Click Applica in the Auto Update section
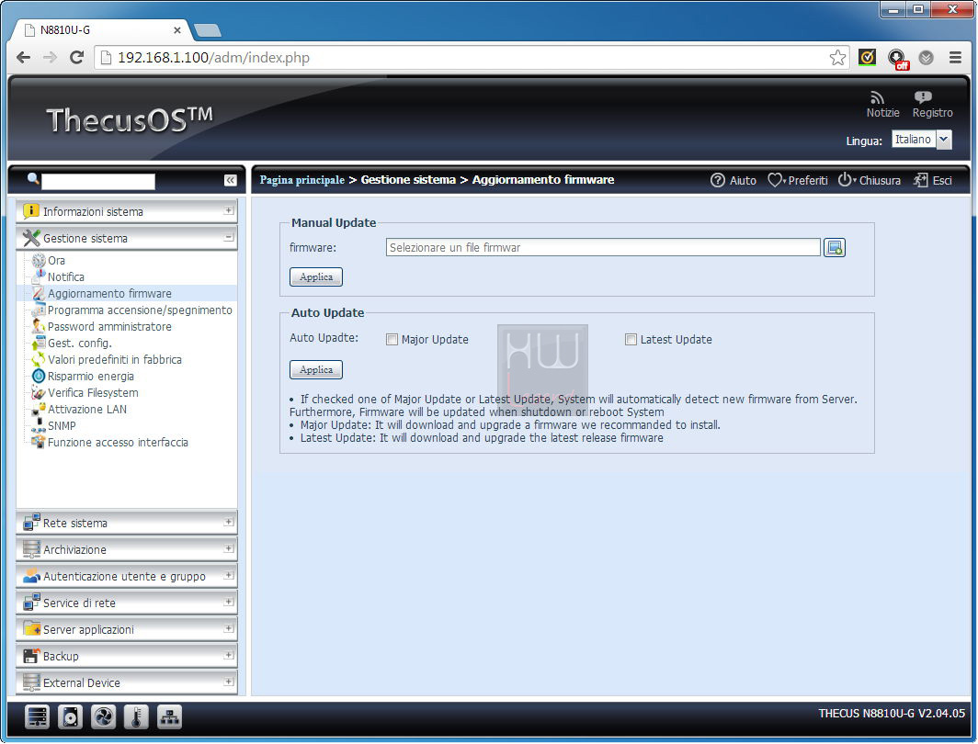This screenshot has width=978, height=744. tap(316, 369)
